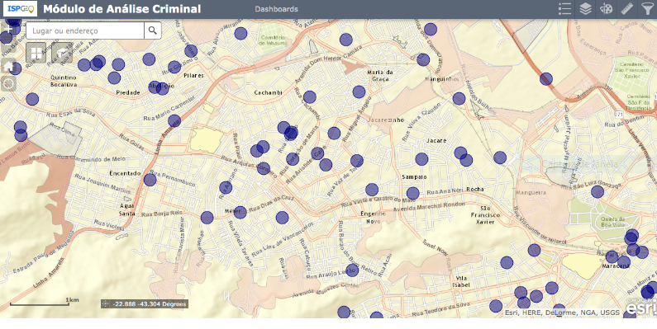The height and width of the screenshot is (329, 657).
Task: Focus the "Lugar ou endereço" search field
Action: [x=85, y=31]
